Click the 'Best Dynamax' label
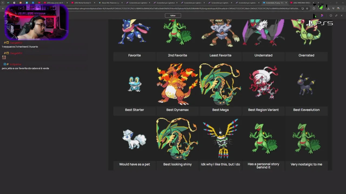This screenshot has width=346, height=194. pyautogui.click(x=177, y=110)
